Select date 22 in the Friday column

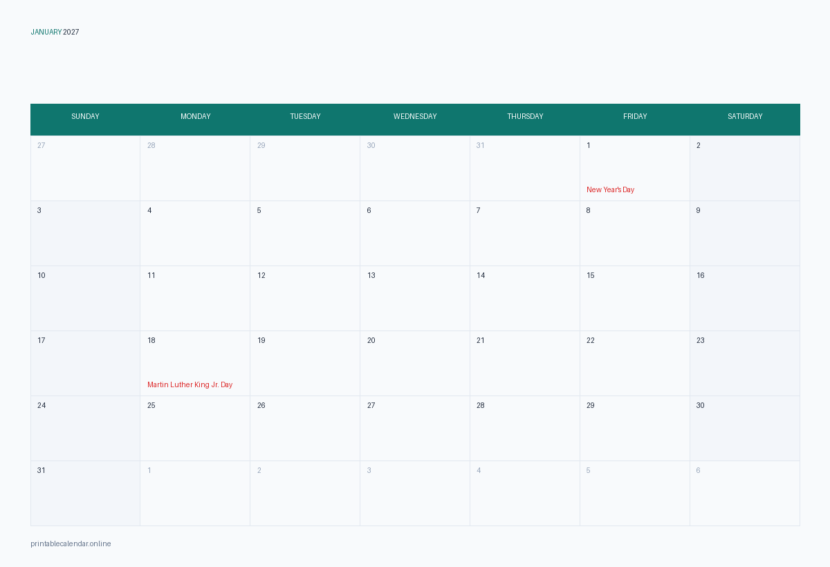pyautogui.click(x=591, y=341)
